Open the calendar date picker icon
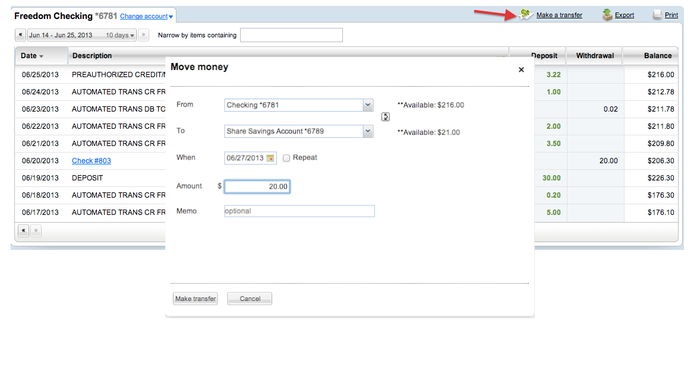Viewport: 700px width, 374px height. tap(270, 158)
